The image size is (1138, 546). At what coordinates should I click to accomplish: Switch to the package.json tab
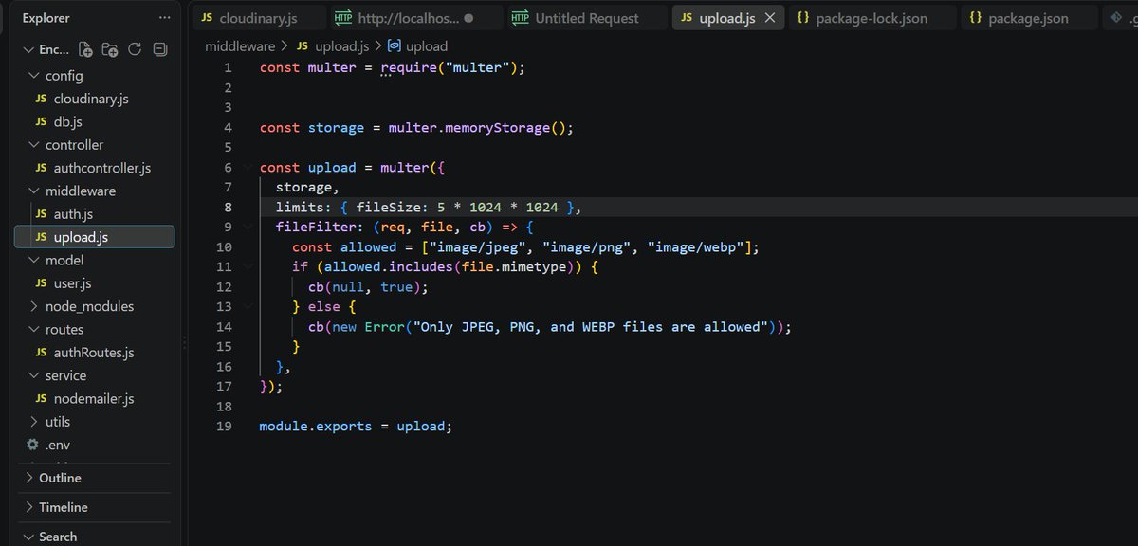pos(1028,18)
